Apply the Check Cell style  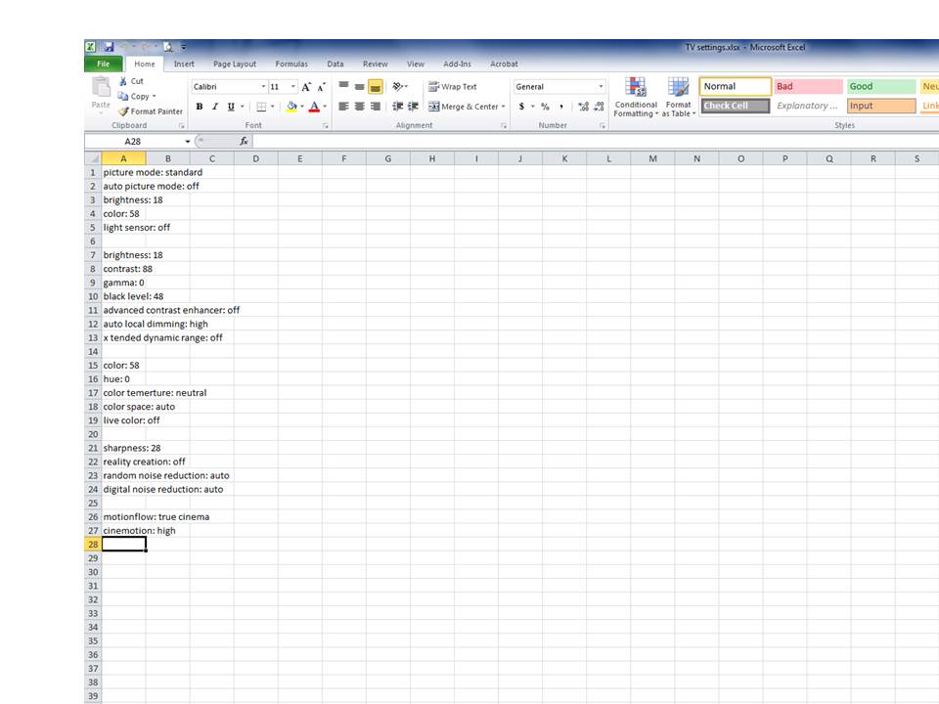click(736, 106)
